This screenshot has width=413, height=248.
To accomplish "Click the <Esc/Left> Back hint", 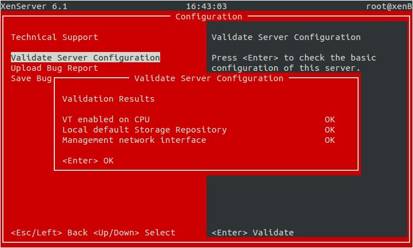I will (x=49, y=233).
